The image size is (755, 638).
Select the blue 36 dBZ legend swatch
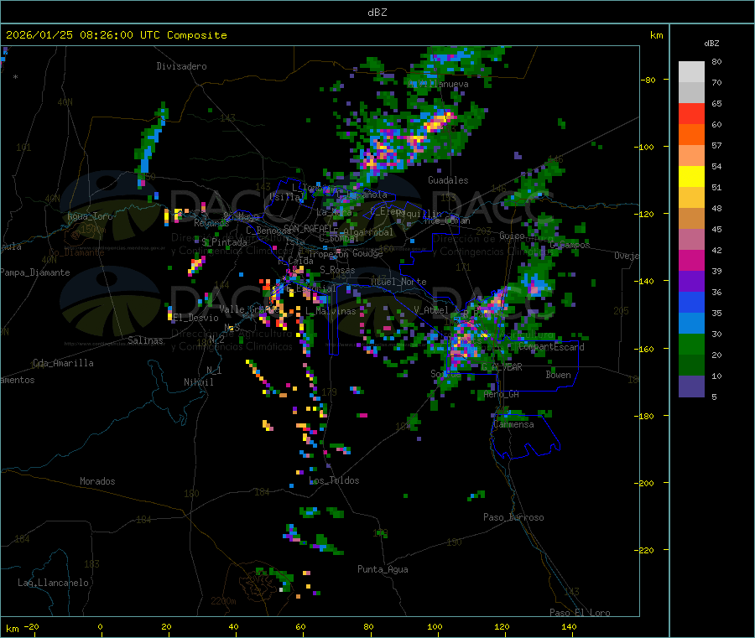coord(691,303)
